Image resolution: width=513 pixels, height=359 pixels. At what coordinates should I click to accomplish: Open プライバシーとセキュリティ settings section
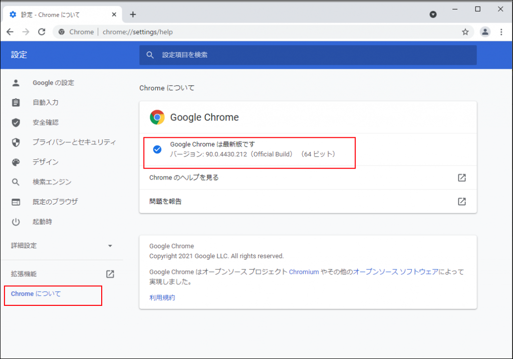pyautogui.click(x=74, y=142)
